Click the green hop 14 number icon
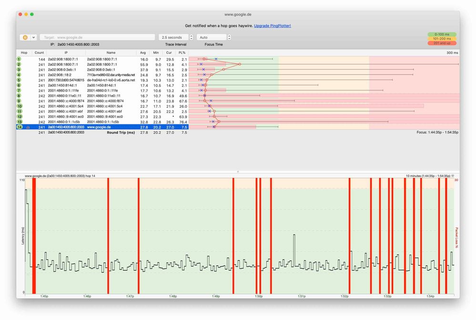 click(x=20, y=127)
